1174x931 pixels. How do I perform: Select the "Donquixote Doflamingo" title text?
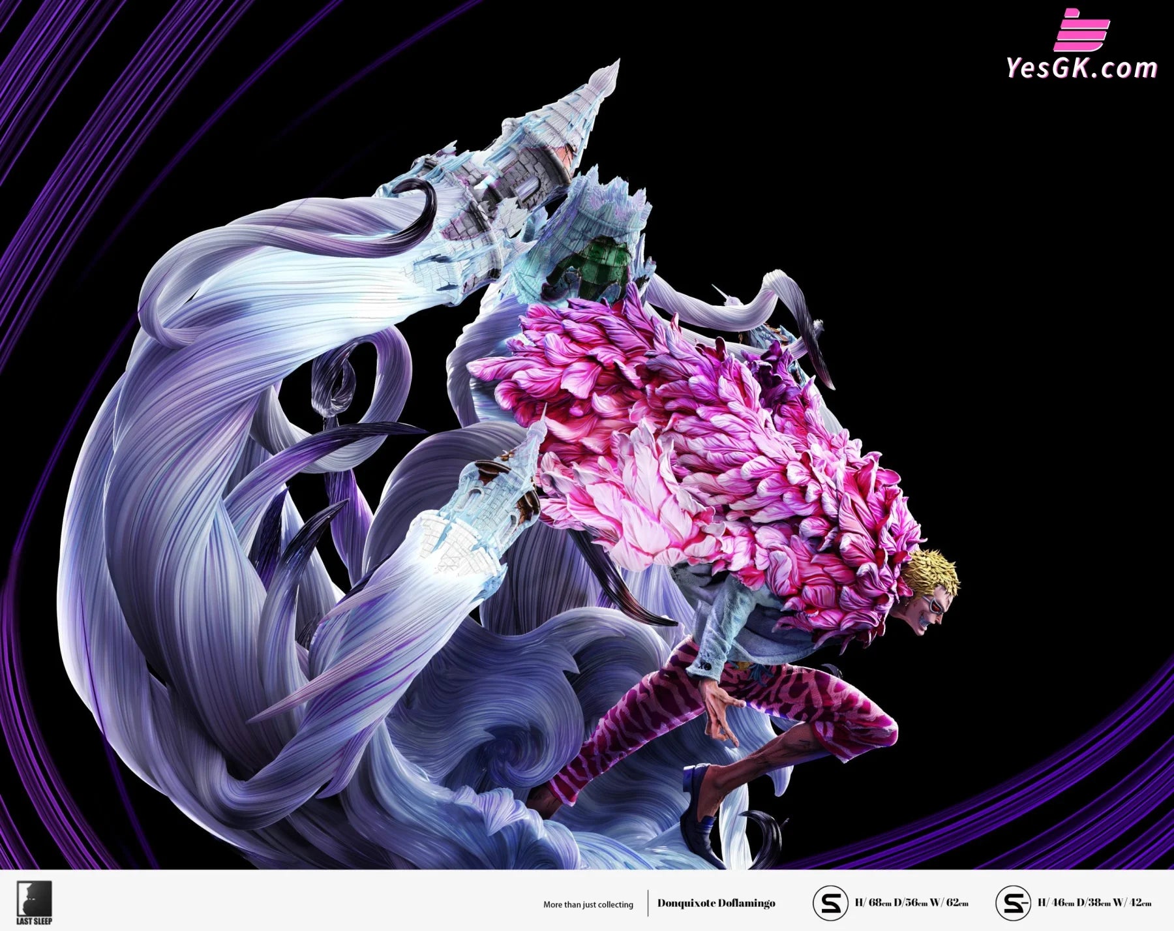[716, 903]
